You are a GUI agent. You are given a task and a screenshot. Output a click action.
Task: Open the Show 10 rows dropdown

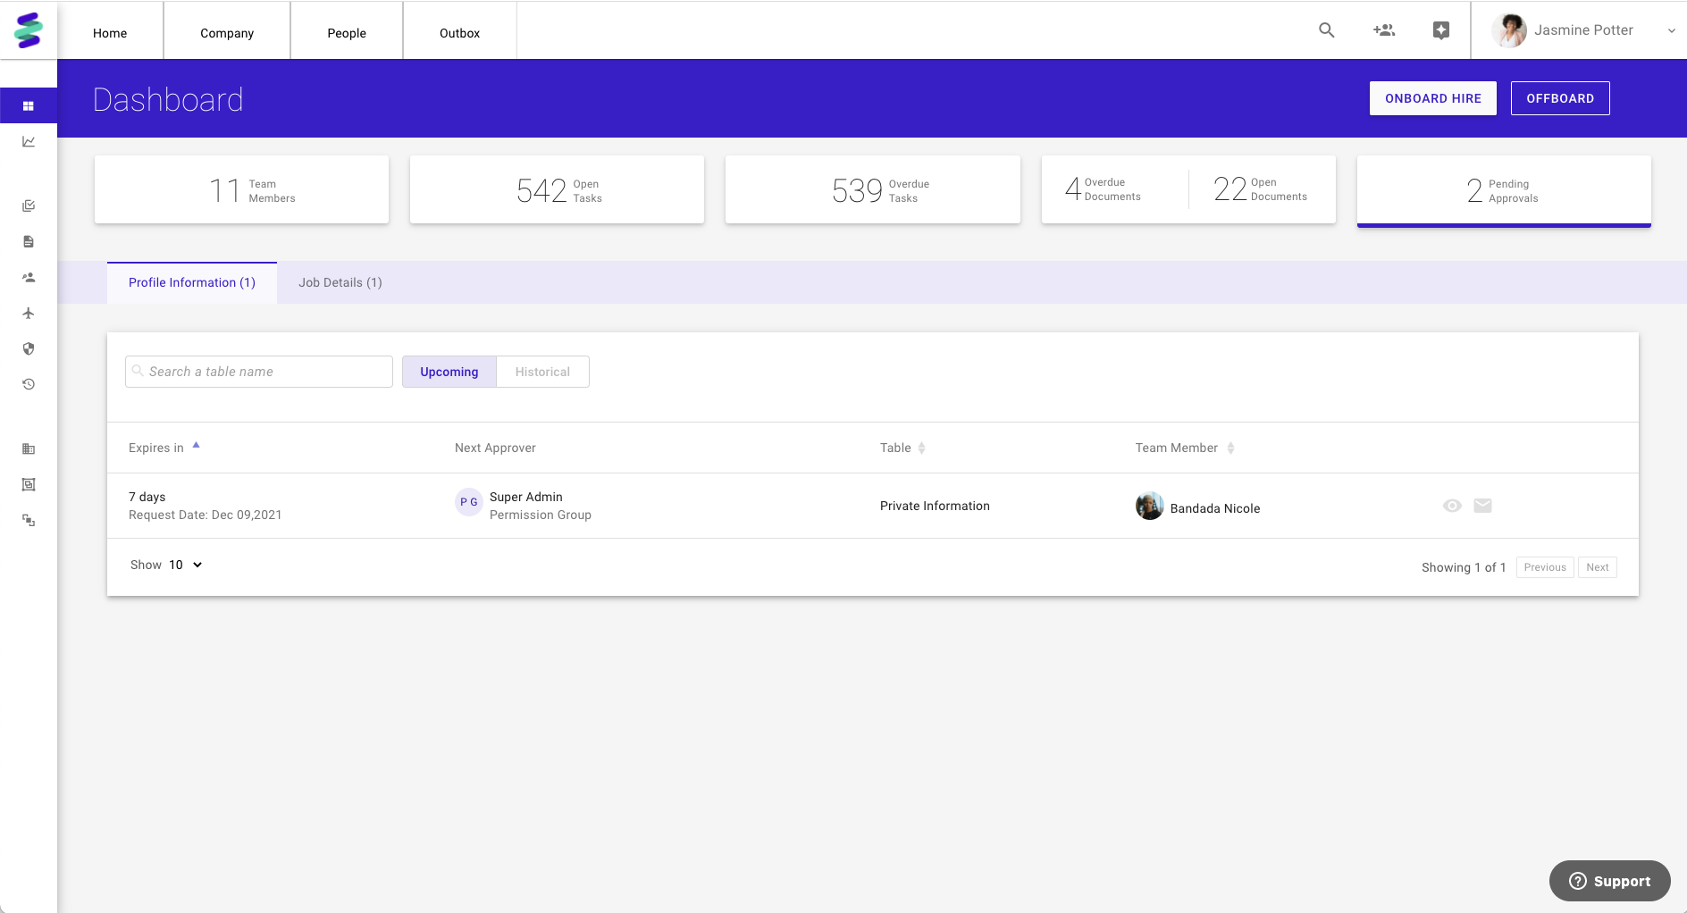coord(187,565)
